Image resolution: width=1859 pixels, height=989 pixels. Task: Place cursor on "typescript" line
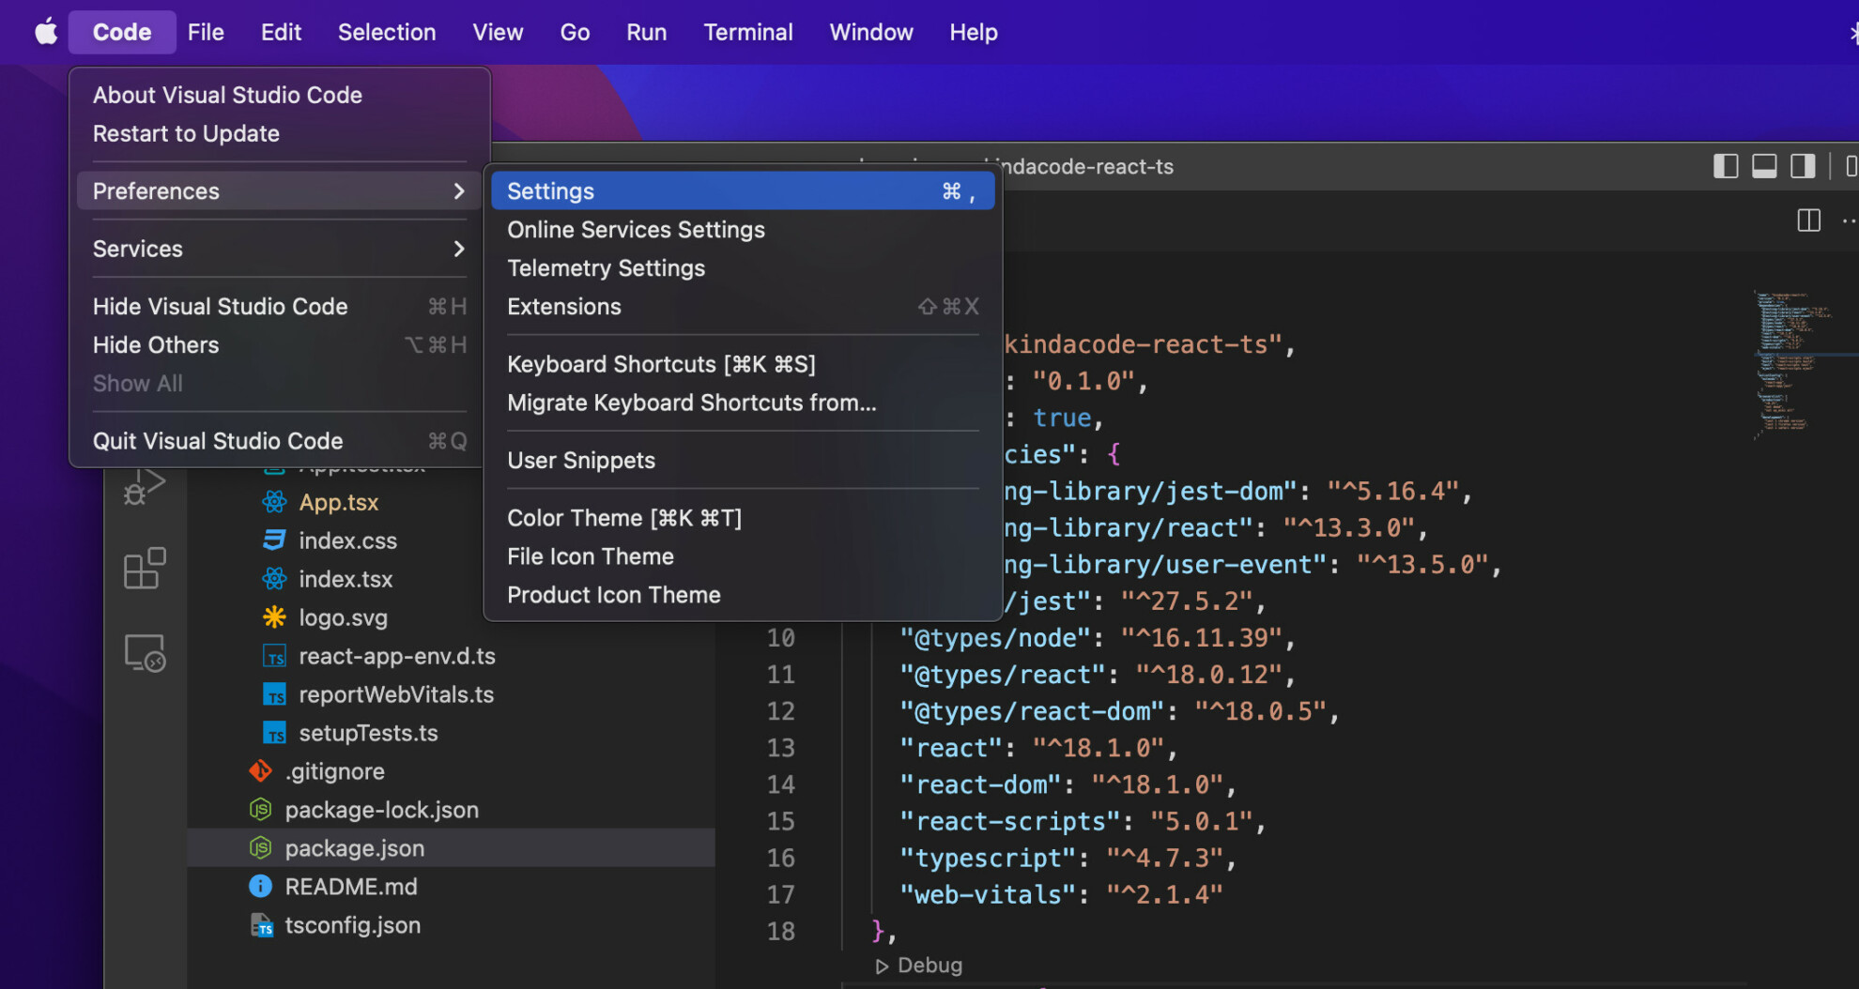tap(1067, 858)
